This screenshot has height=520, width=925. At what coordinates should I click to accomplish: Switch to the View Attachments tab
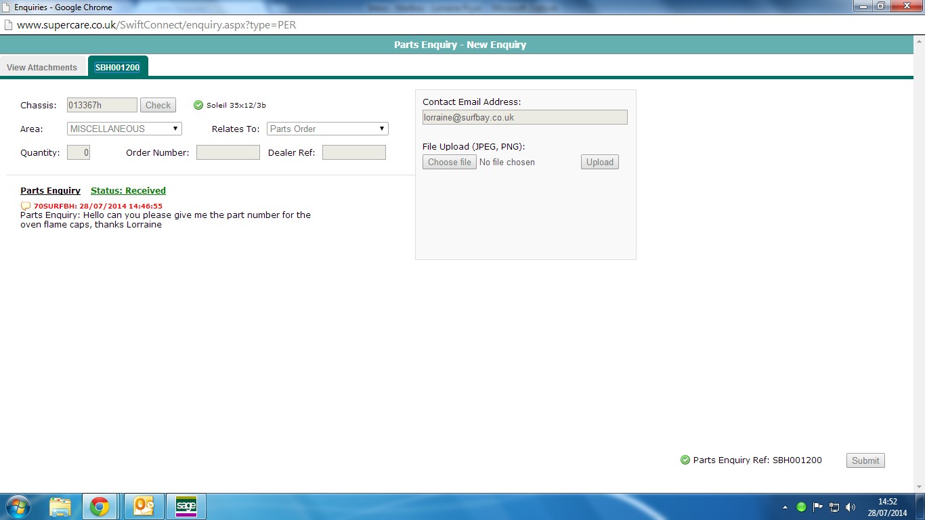tap(42, 68)
